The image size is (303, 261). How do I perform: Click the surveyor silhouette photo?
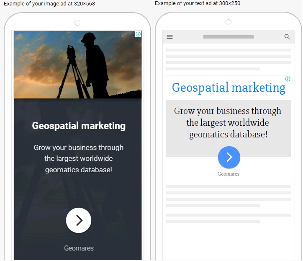(78, 65)
